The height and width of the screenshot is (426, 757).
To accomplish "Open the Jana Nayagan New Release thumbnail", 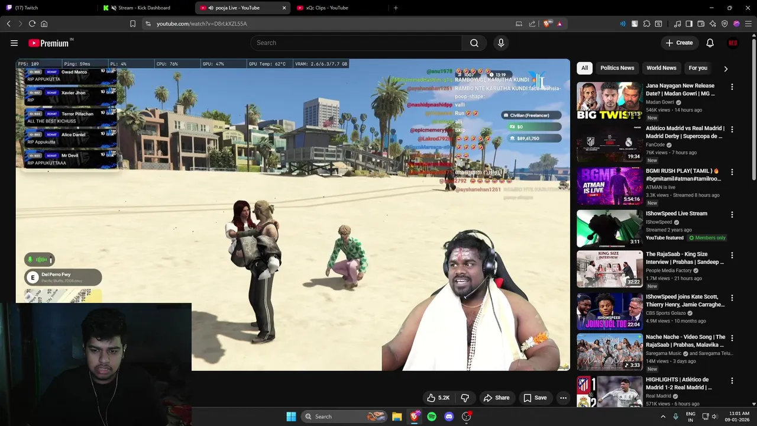I will [x=610, y=101].
